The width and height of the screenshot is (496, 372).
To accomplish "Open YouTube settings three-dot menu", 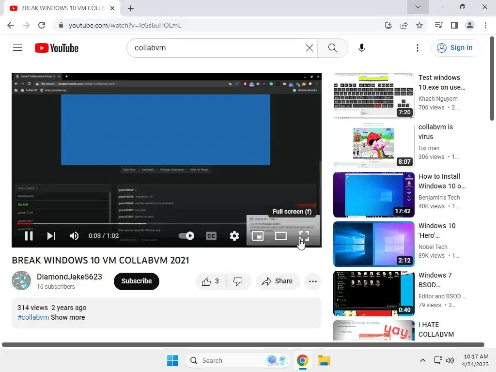I will [x=417, y=48].
